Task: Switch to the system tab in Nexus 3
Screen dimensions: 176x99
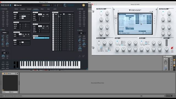Action: pyautogui.click(x=55, y=9)
